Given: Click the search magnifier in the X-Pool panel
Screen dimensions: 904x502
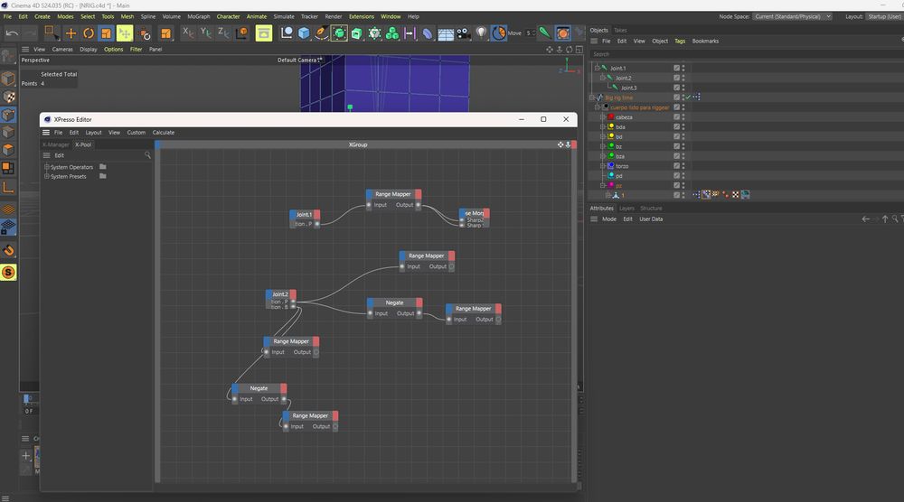Looking at the screenshot, I should point(147,155).
